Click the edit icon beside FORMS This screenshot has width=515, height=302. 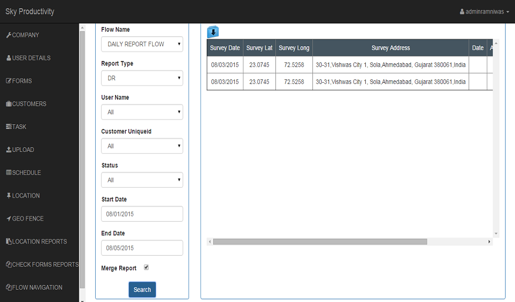click(x=9, y=81)
